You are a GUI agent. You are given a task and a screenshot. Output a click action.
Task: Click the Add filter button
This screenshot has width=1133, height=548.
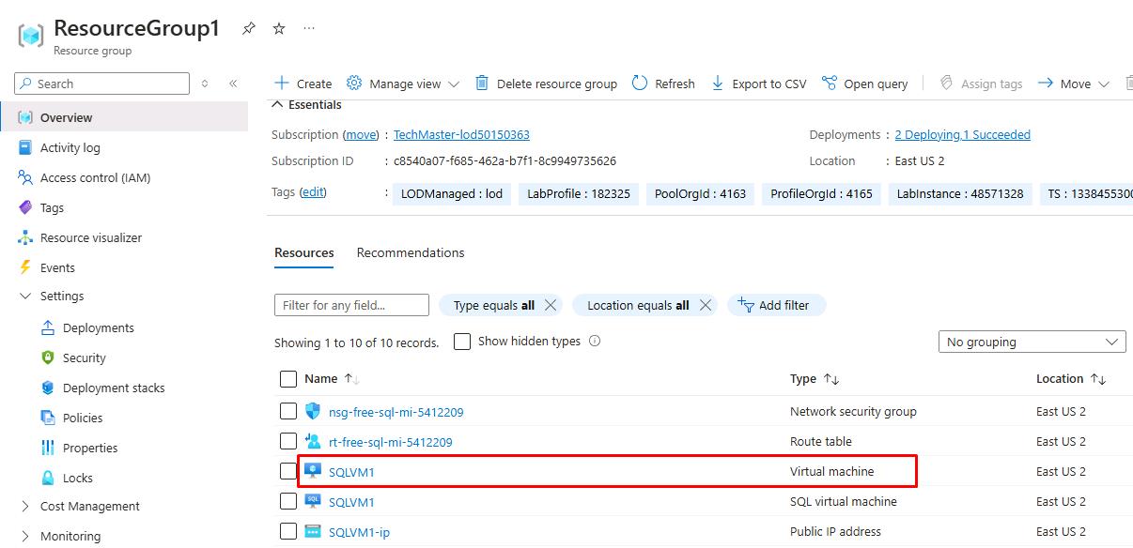[x=776, y=305]
